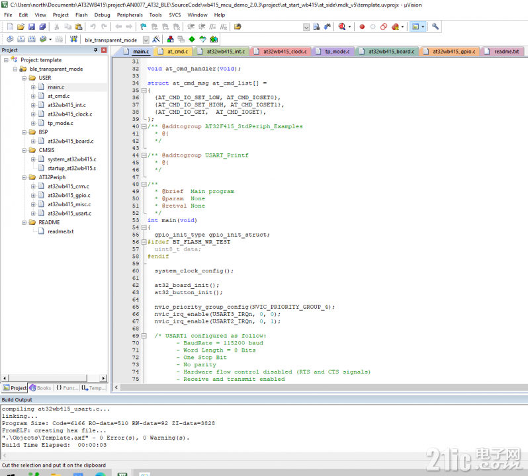Open the Templates panel tab
This screenshot has width=528, height=476.
(93, 388)
